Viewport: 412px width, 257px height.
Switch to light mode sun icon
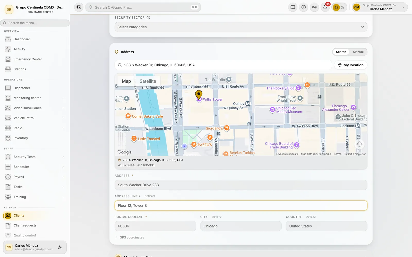coord(336,7)
